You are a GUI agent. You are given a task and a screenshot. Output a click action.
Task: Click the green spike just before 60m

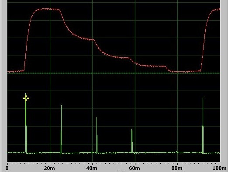[x=132, y=141]
